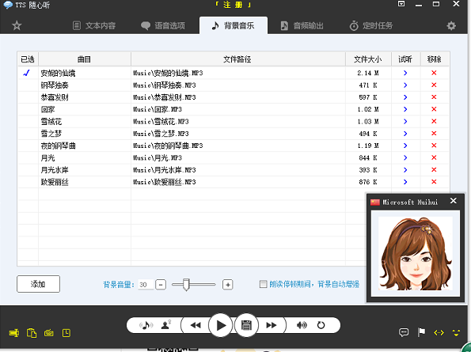
Task: Click the speaker volume icon in the player bar
Action: click(x=302, y=325)
